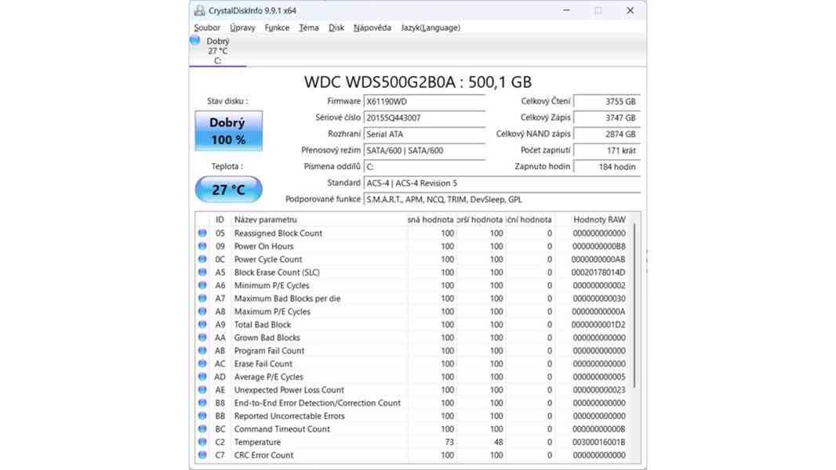Screen dimensions: 836x470
Task: Select the Total Bad Block parameter name
Action: pyautogui.click(x=262, y=324)
